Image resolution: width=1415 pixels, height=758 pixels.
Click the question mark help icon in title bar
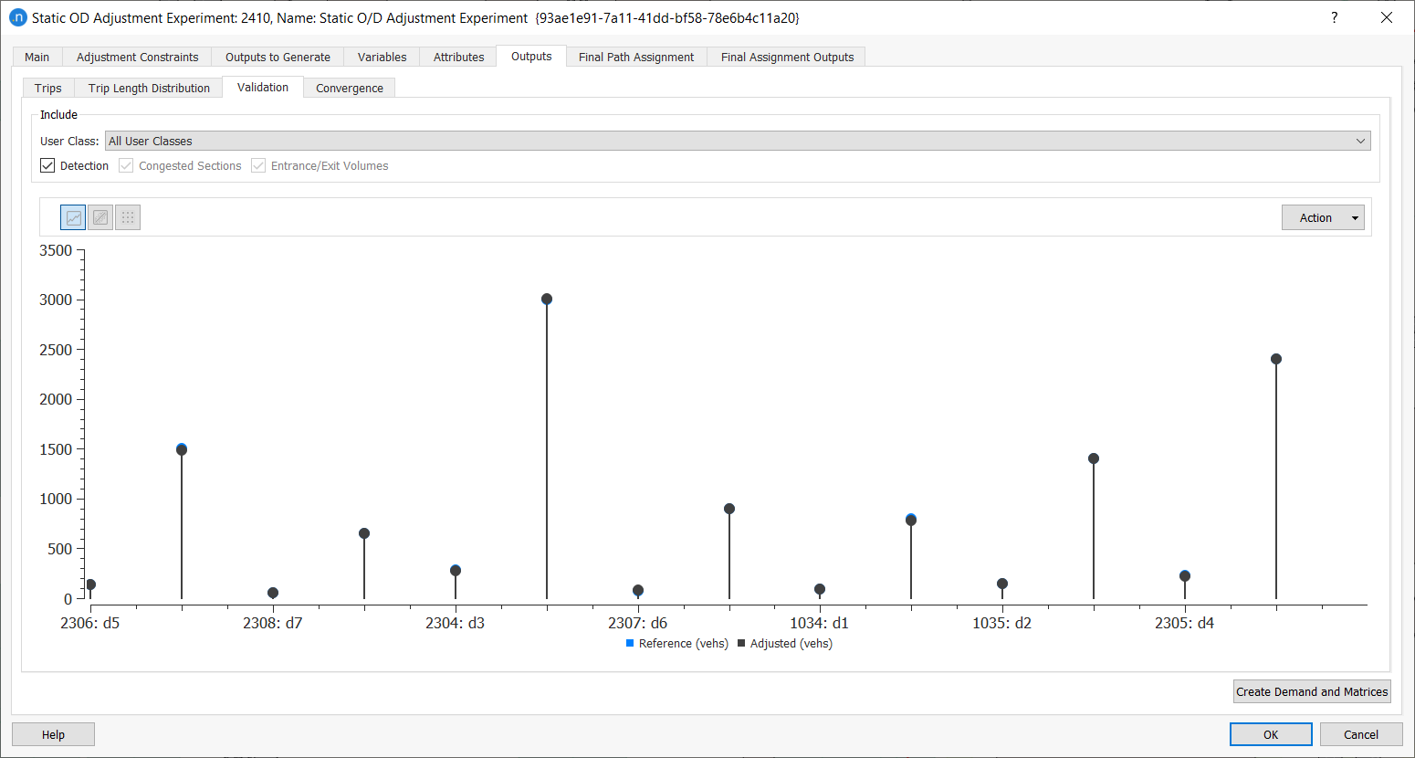point(1334,17)
